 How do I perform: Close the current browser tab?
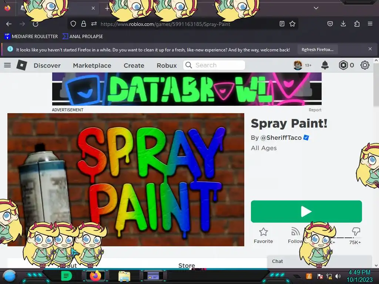point(93,8)
